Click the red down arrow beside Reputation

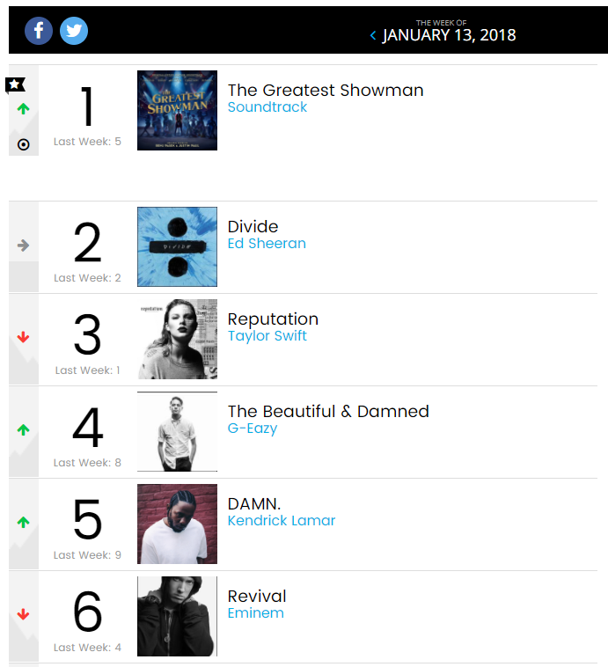(24, 337)
